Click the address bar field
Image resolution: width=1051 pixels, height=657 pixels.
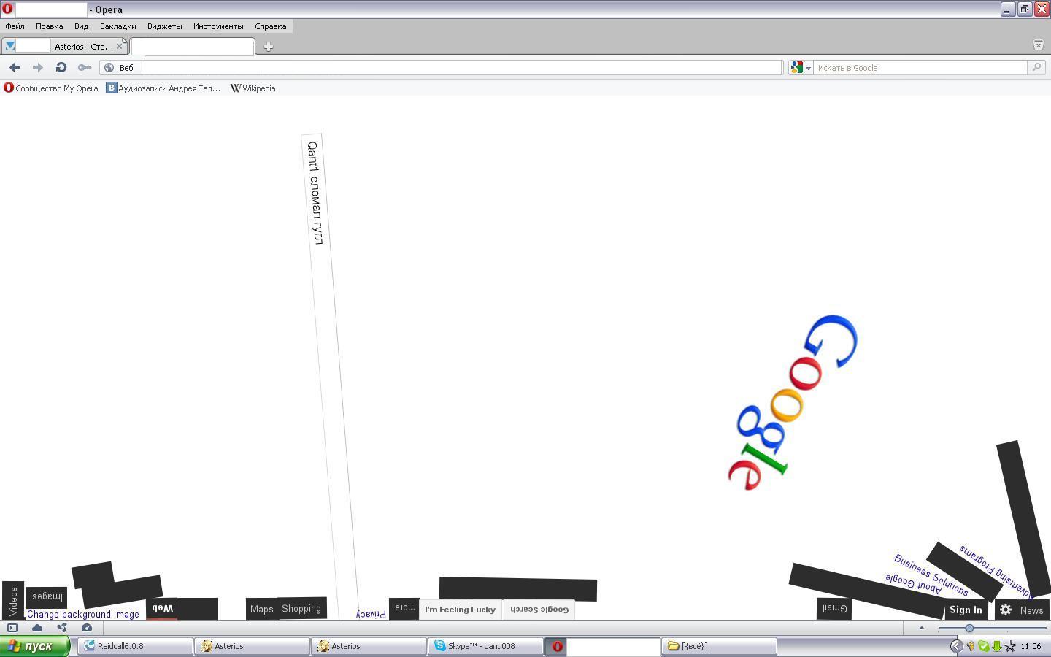tap(462, 67)
